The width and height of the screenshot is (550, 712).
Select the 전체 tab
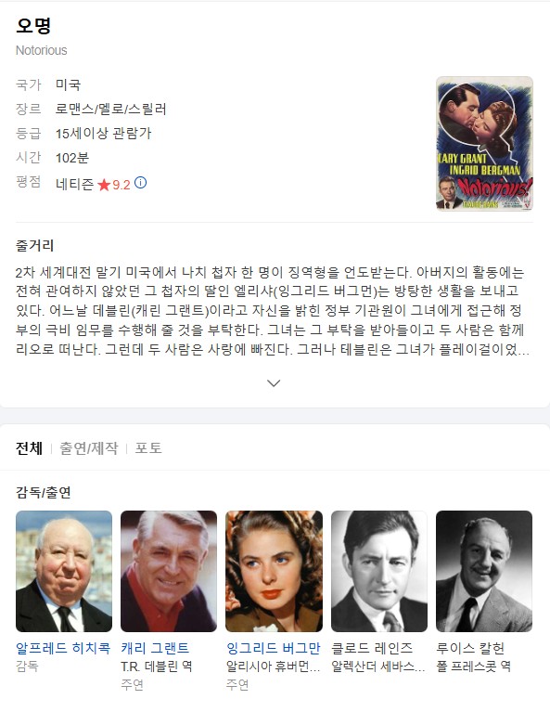click(29, 448)
